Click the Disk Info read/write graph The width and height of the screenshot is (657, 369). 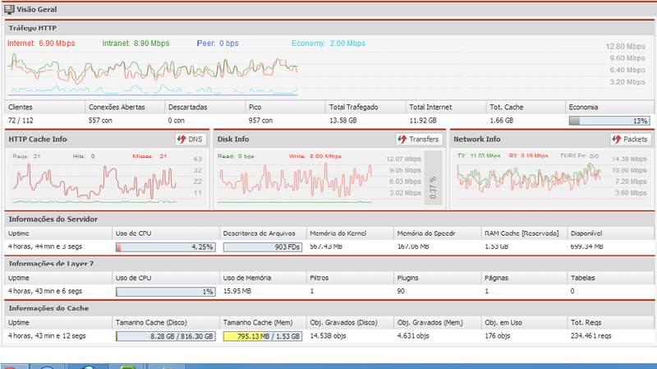click(x=296, y=181)
